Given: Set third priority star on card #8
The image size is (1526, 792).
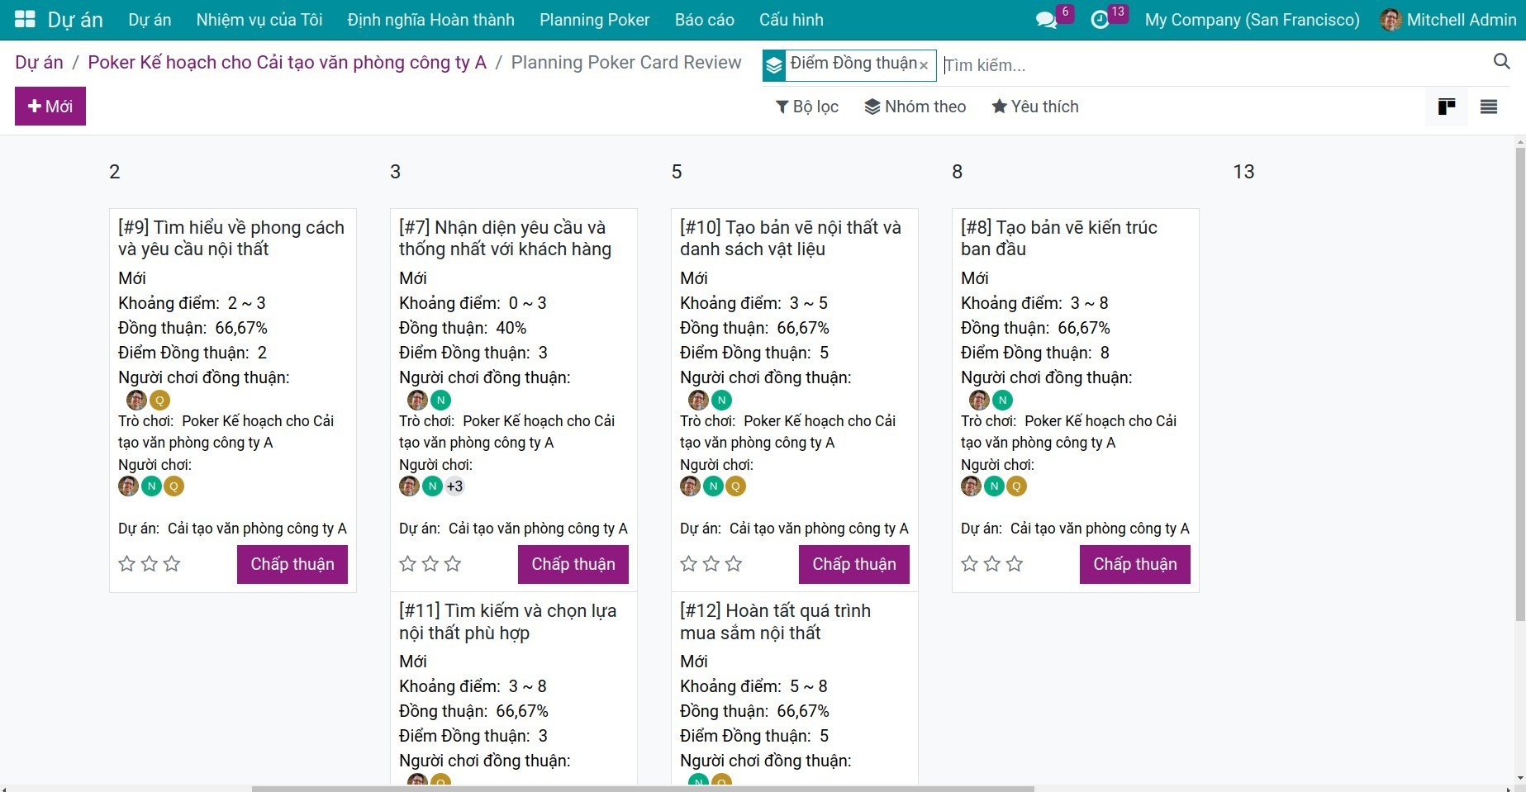Looking at the screenshot, I should [x=1015, y=564].
